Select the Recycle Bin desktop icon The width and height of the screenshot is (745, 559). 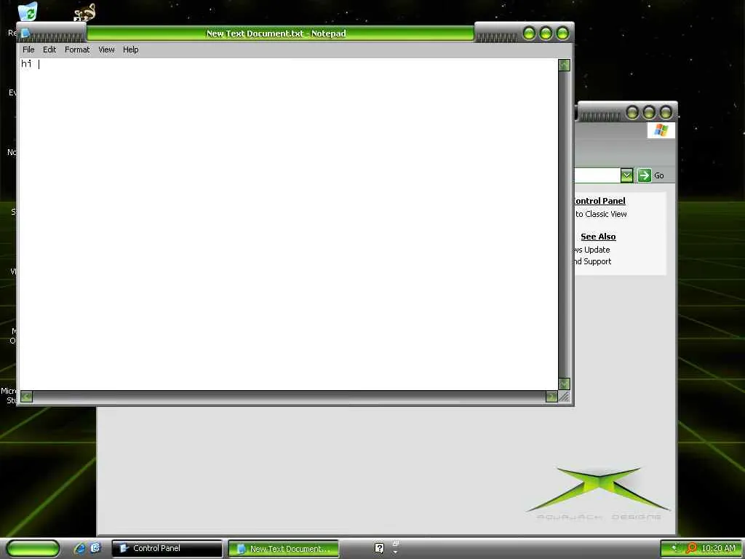click(x=28, y=12)
